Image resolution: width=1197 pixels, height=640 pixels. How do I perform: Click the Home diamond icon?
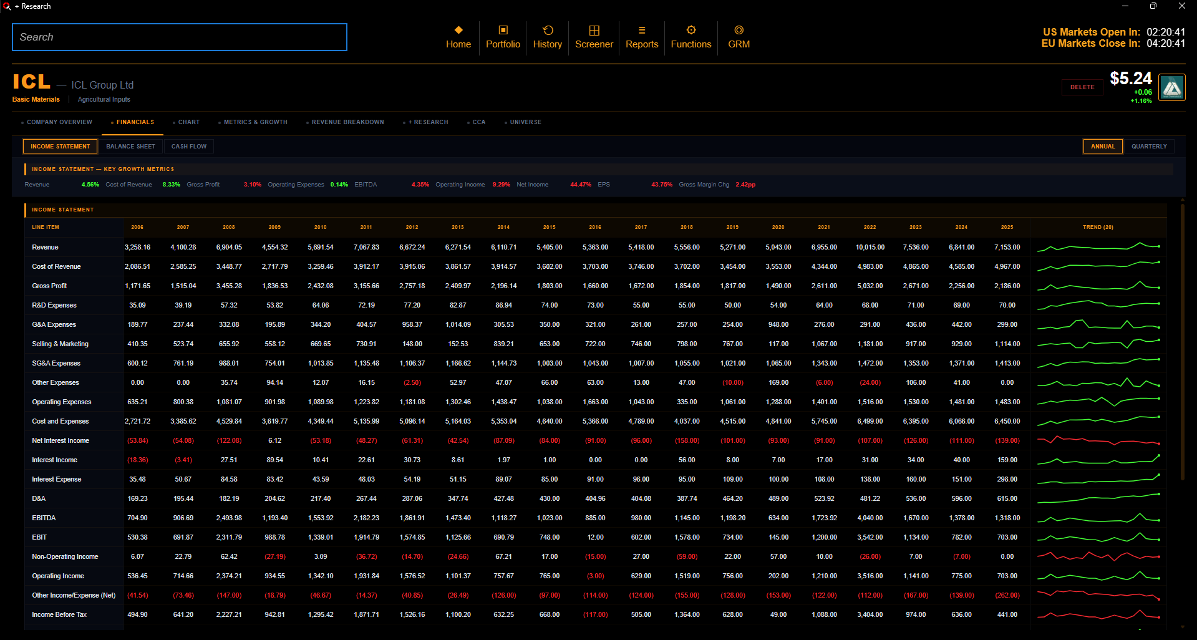[x=458, y=30]
